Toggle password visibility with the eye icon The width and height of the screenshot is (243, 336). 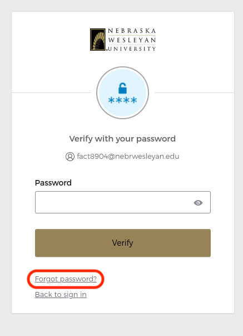[x=198, y=203]
